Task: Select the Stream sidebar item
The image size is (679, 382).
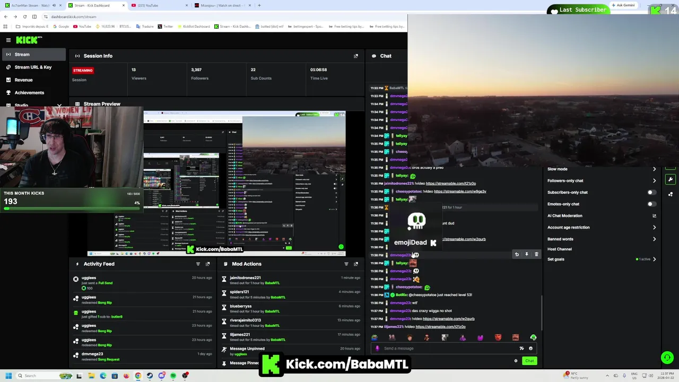Action: (x=33, y=54)
